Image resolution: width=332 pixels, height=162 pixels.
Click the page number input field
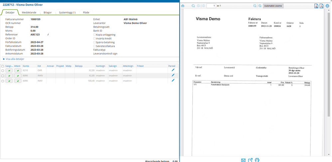click(x=211, y=6)
